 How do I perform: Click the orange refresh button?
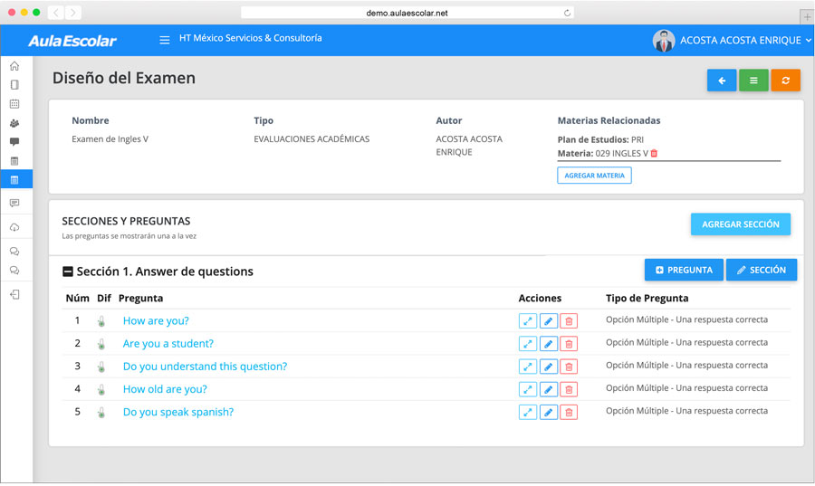785,81
